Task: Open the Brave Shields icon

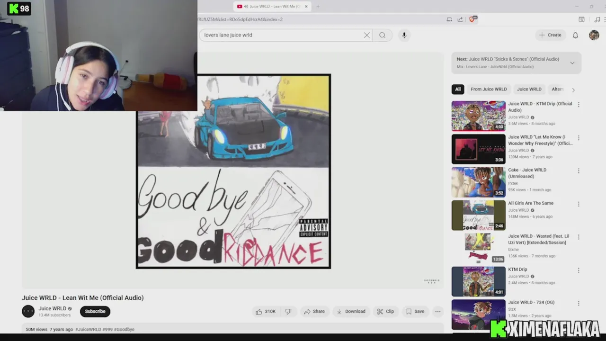Action: pyautogui.click(x=472, y=19)
